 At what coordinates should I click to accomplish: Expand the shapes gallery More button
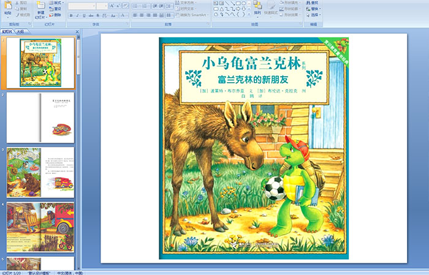pos(249,14)
